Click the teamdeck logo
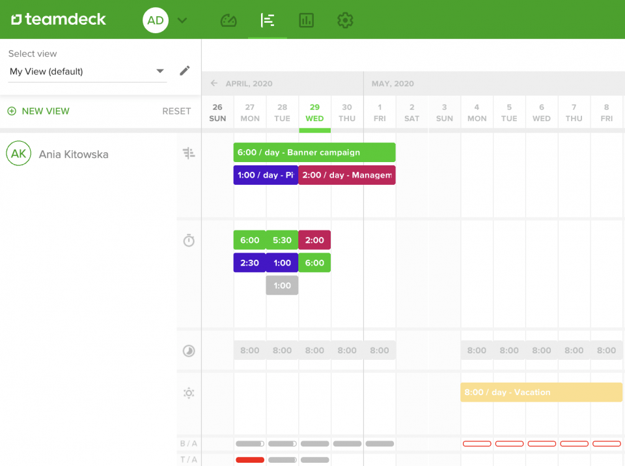Screen dimensions: 625x466 [x=59, y=19]
